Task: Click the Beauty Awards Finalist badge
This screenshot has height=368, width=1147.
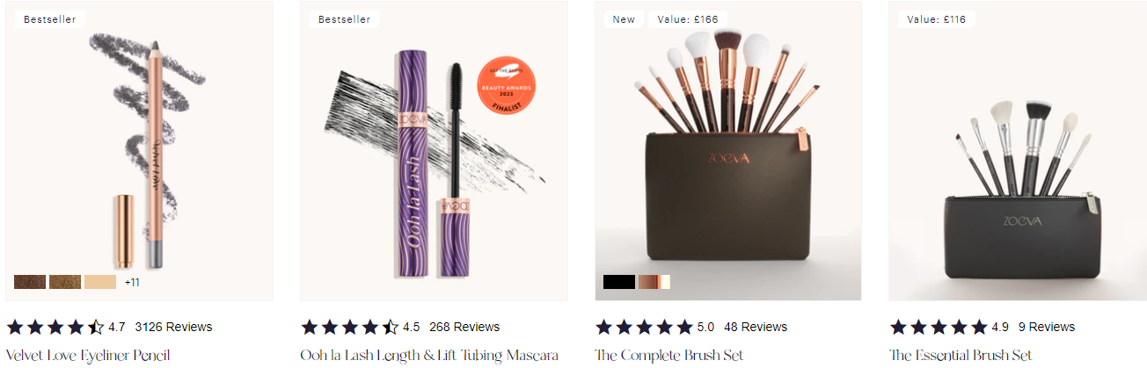Action: (x=507, y=84)
